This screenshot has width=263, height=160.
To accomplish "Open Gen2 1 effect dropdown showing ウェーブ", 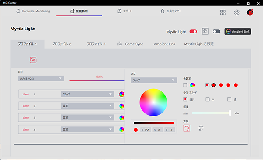I will tap(87, 94).
